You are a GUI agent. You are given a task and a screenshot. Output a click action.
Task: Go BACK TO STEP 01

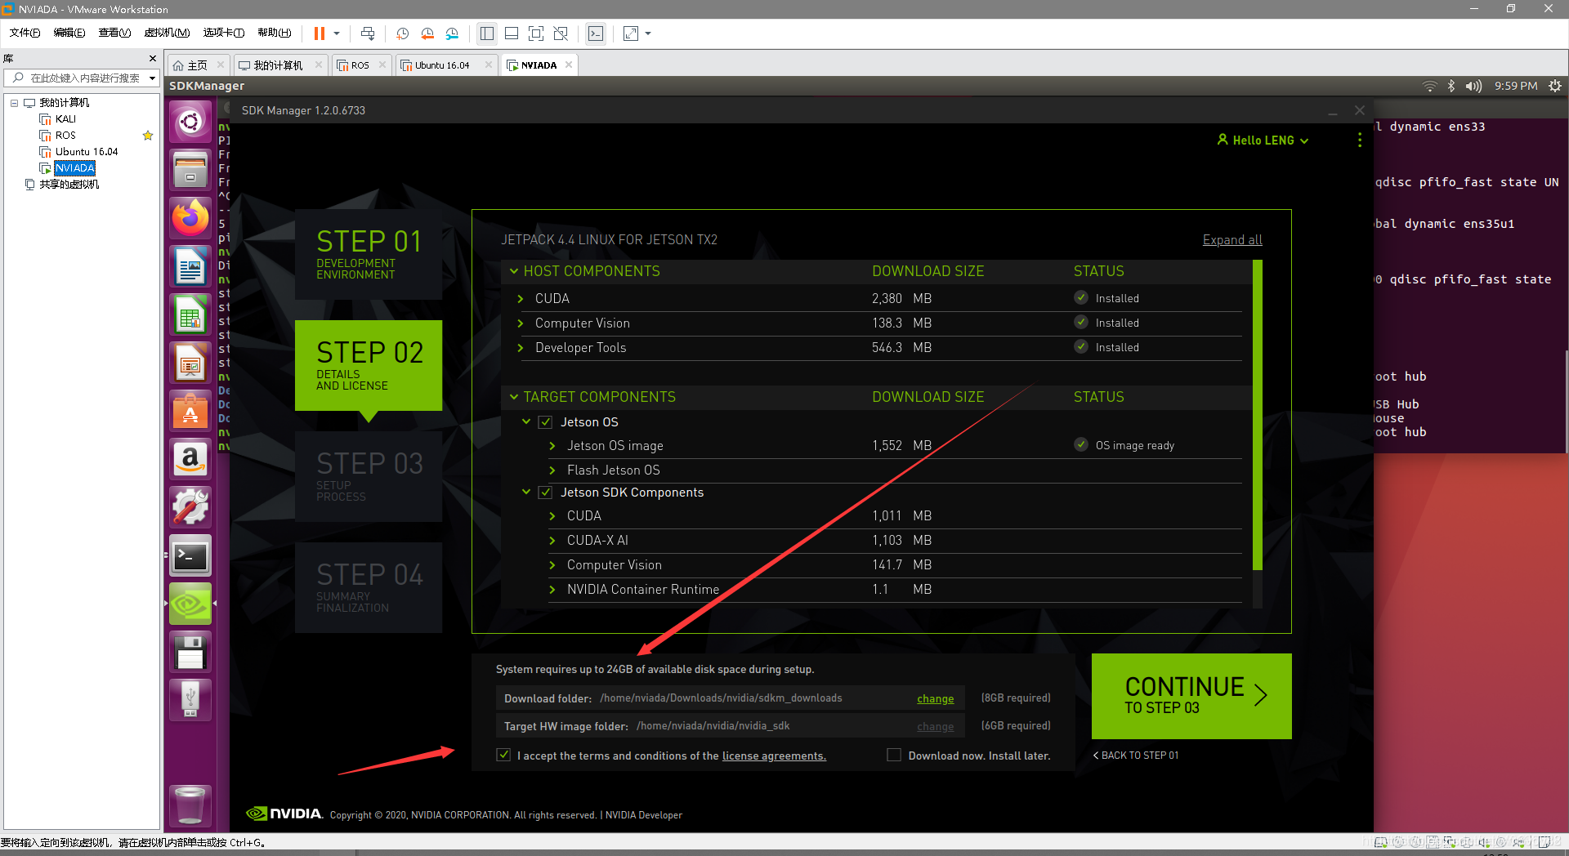[x=1136, y=756]
